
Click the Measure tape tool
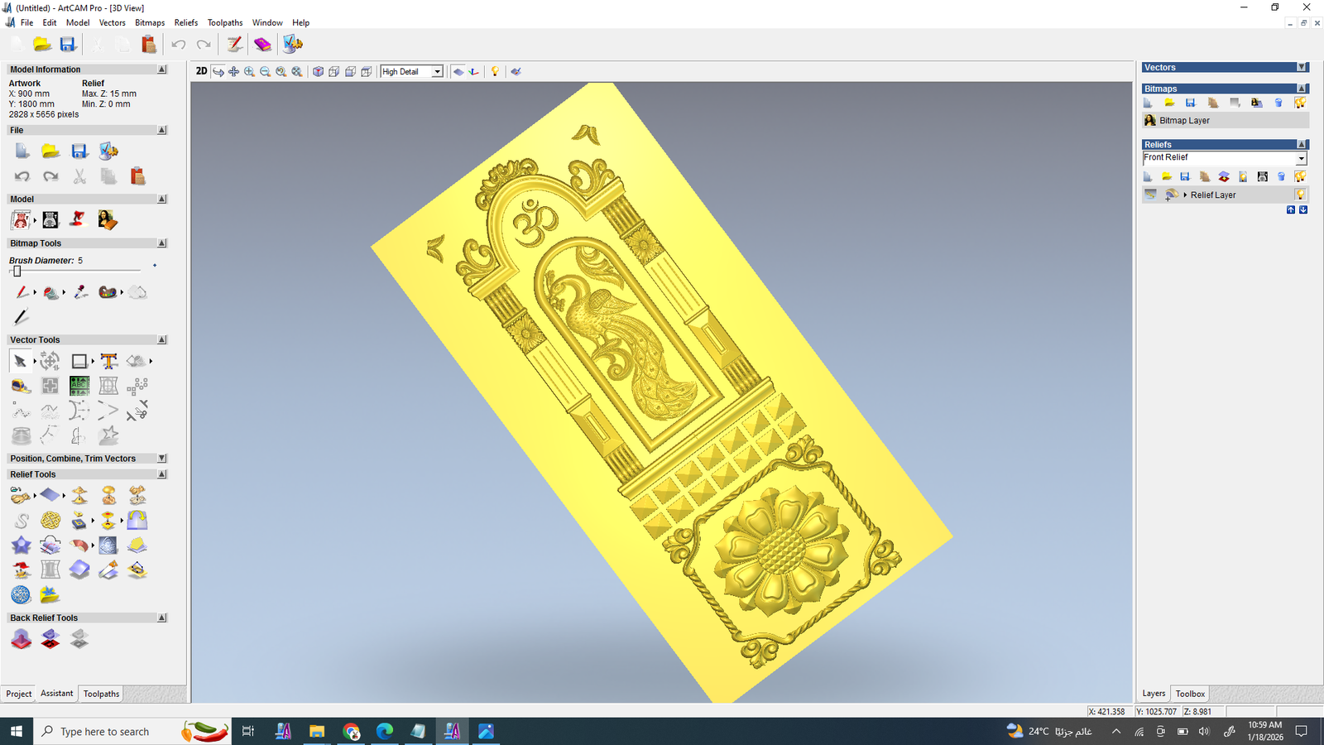(x=21, y=386)
